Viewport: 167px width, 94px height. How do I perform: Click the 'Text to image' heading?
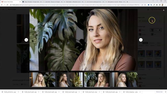(12, 9)
